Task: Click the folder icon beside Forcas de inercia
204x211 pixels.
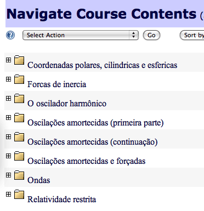Action: tap(19, 79)
